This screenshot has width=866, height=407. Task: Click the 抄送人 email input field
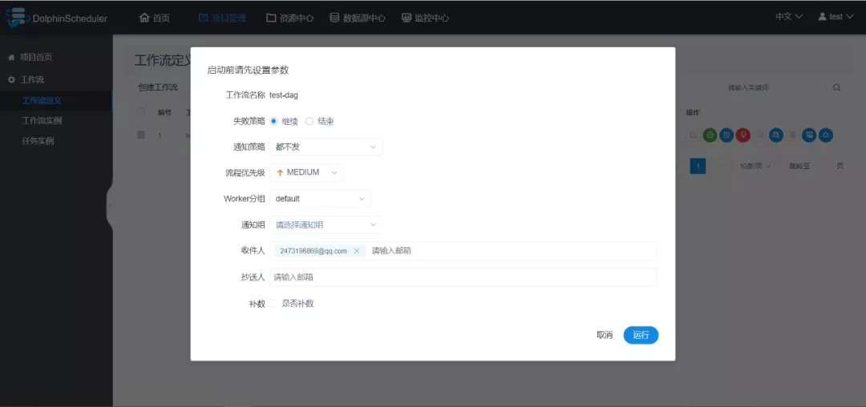click(463, 277)
